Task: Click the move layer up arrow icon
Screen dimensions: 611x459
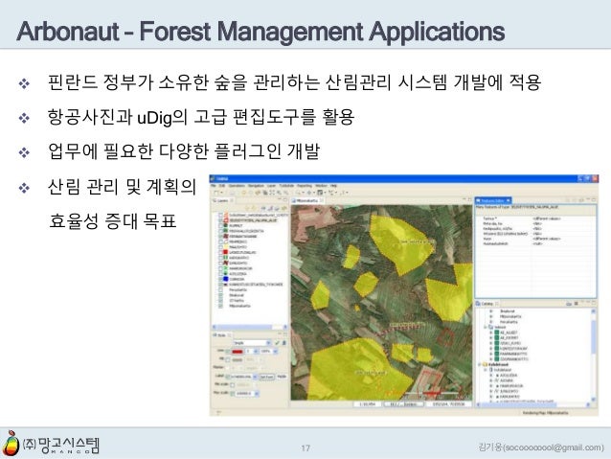Action: pos(247,208)
